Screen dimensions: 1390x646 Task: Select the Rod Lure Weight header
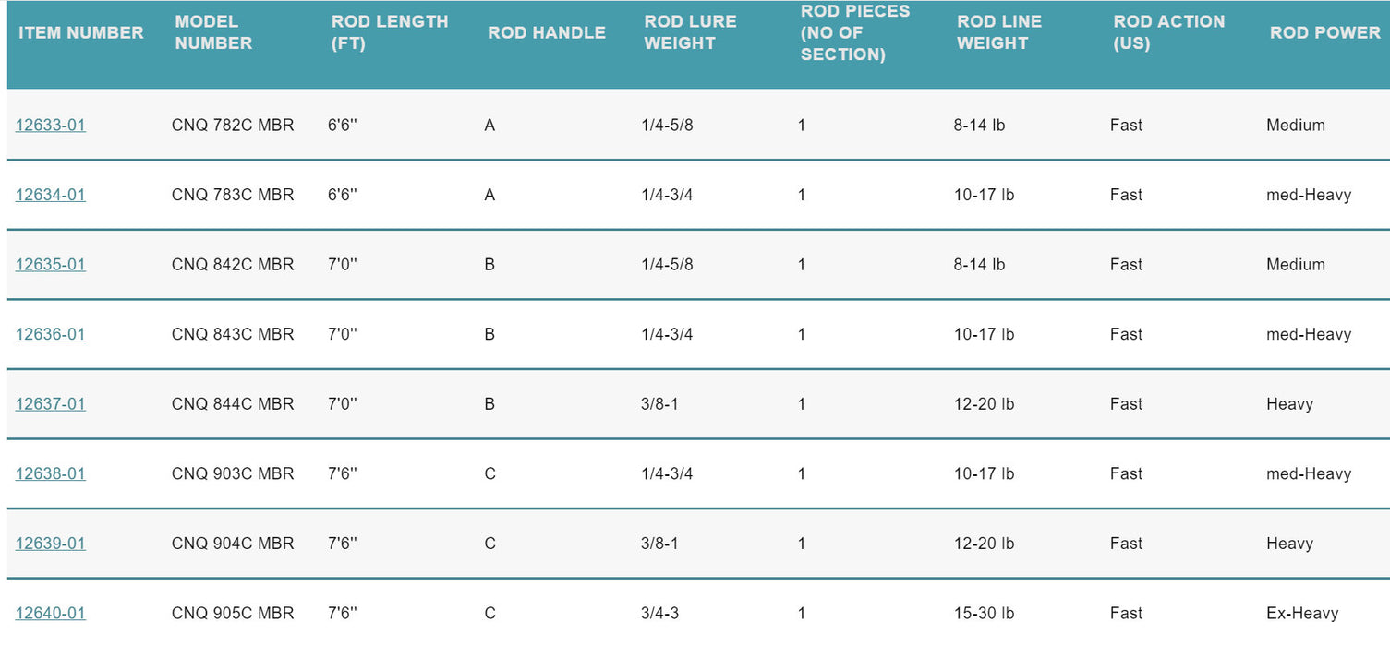pyautogui.click(x=690, y=32)
